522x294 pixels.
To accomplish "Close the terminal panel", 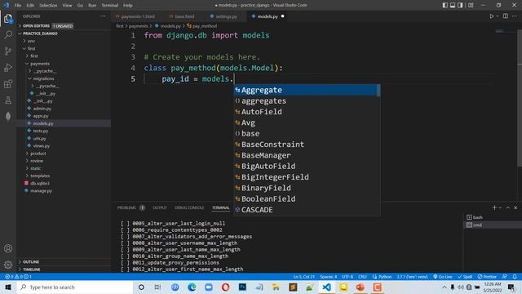I will (515, 207).
